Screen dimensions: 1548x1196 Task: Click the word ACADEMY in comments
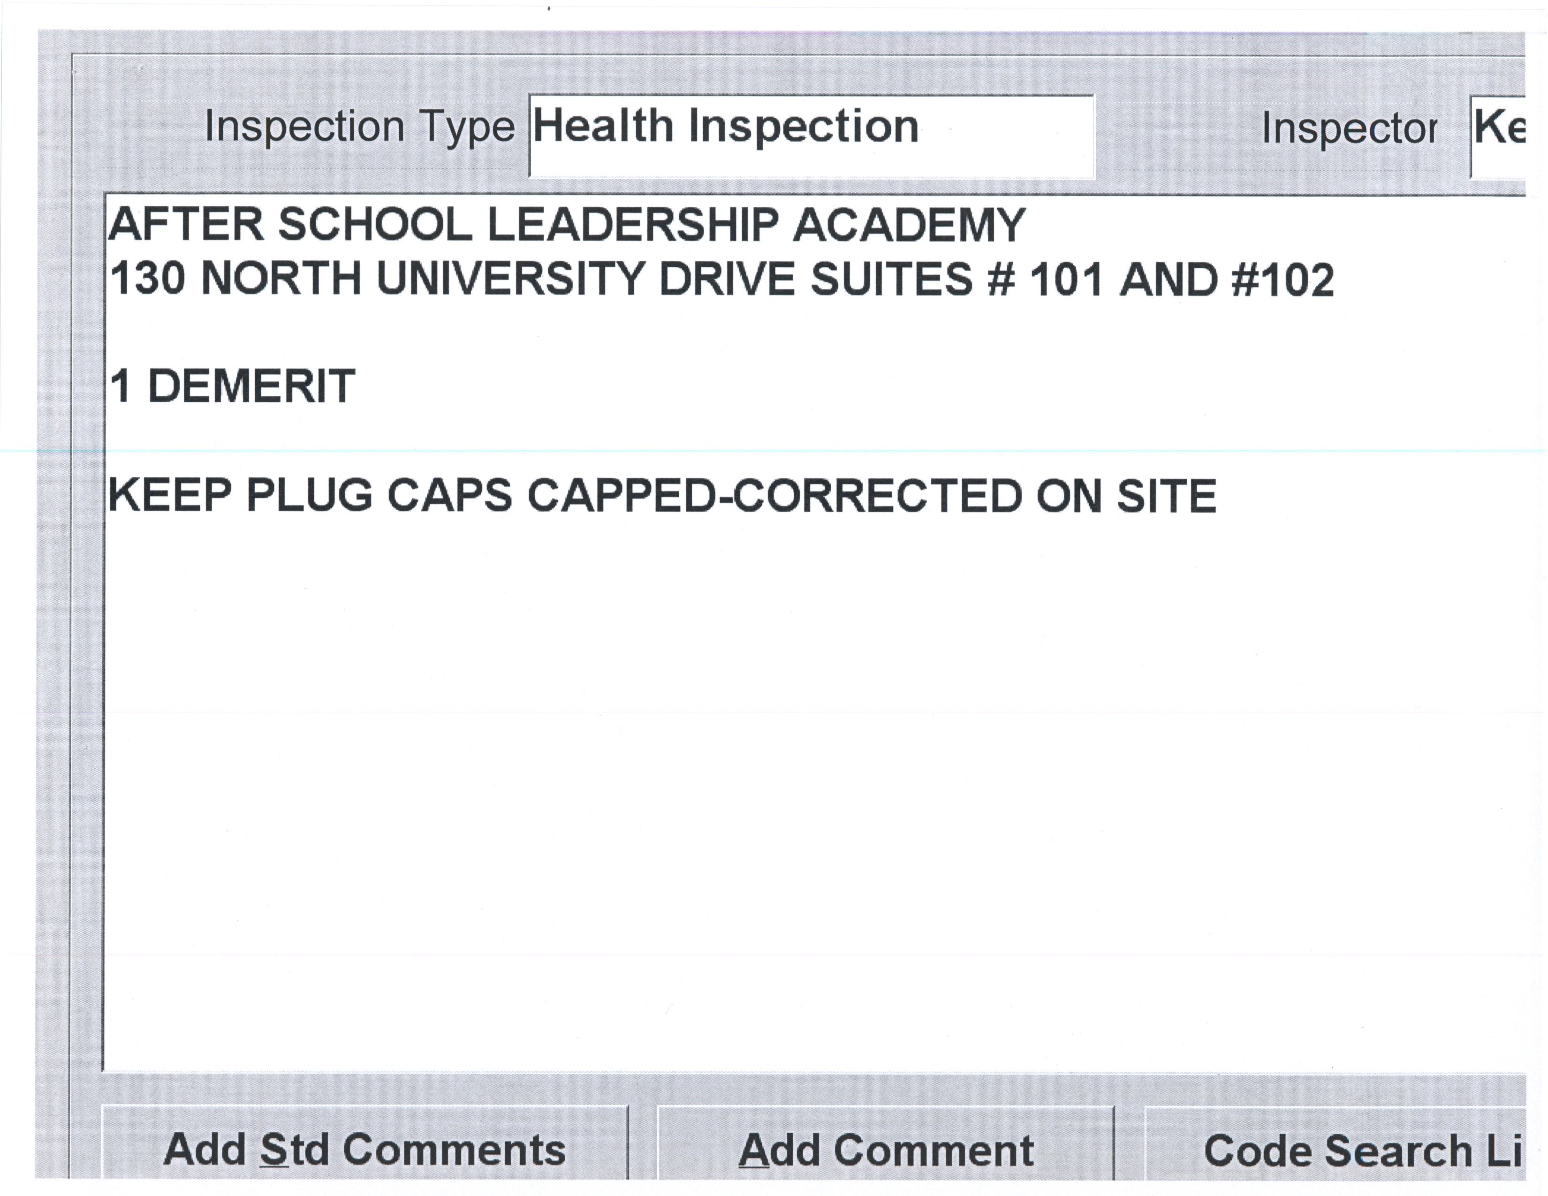(x=909, y=225)
